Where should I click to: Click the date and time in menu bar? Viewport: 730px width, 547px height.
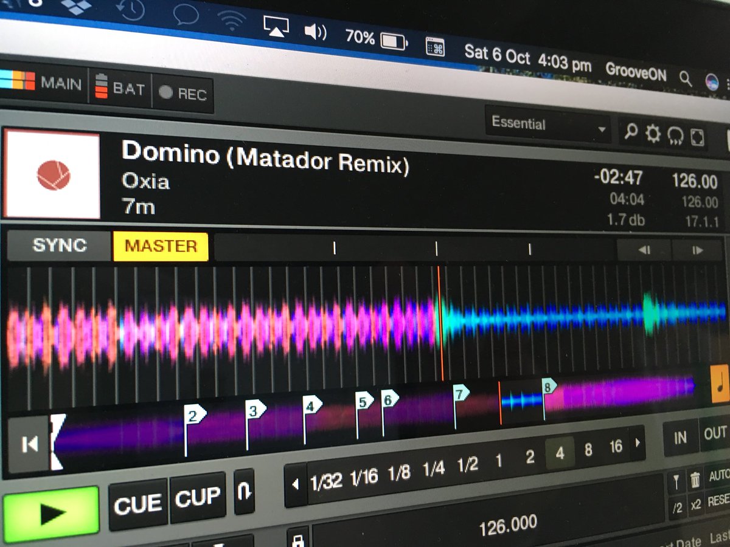pos(528,58)
